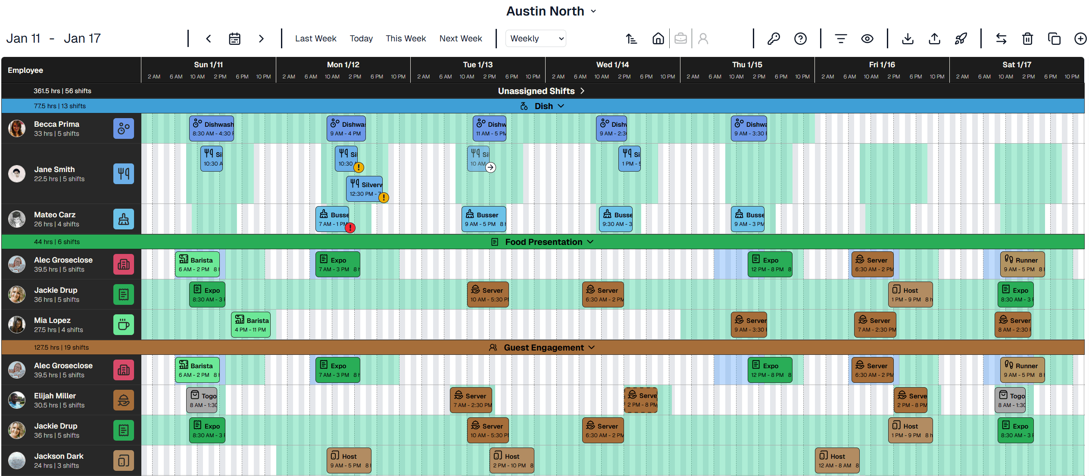Image resolution: width=1089 pixels, height=476 pixels.
Task: Click the key icon
Action: (x=774, y=39)
